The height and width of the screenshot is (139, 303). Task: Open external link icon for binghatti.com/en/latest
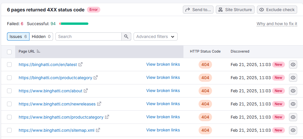pos(80,64)
